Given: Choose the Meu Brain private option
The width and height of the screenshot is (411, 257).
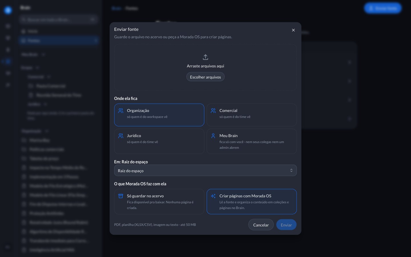Looking at the screenshot, I should tap(252, 141).
